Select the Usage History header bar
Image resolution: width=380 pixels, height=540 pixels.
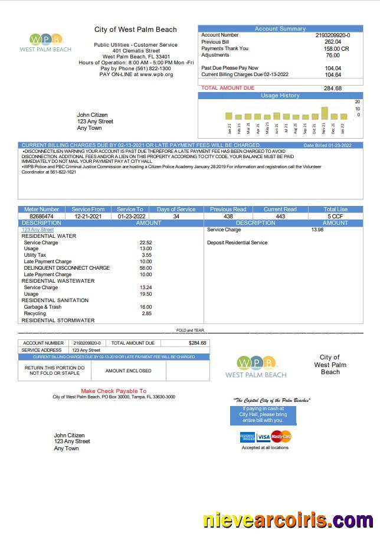click(280, 95)
